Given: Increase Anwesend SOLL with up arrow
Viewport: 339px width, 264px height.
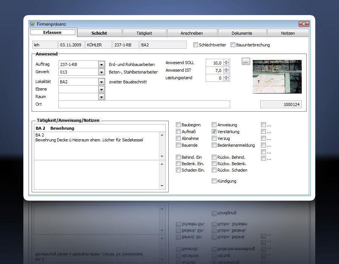Looking at the screenshot, I should coord(226,61).
